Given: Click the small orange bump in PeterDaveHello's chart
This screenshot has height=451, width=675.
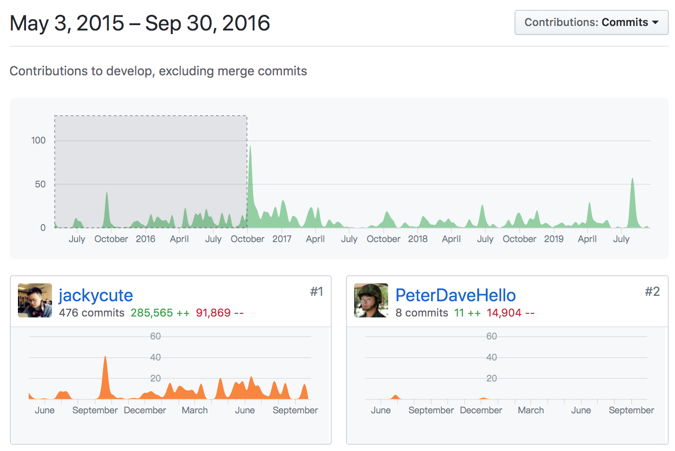Looking at the screenshot, I should 395,397.
